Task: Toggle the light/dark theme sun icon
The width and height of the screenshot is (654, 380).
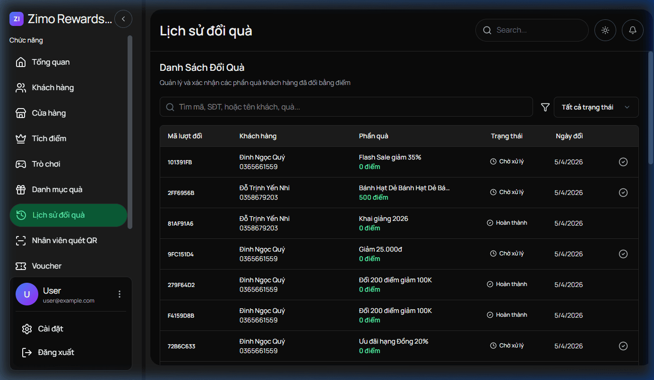Action: pyautogui.click(x=605, y=30)
